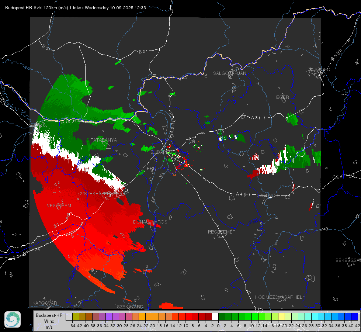Click the HÓDMEZŐVÁSÁRHELY city label
The height and width of the screenshot is (332, 361).
pyautogui.click(x=280, y=297)
